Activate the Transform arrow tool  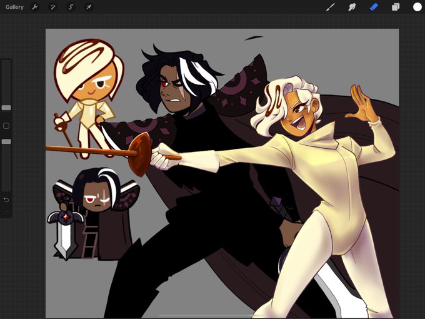[x=89, y=7]
